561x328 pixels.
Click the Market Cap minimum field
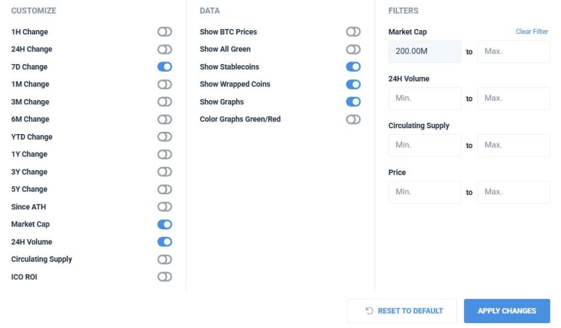click(x=425, y=51)
